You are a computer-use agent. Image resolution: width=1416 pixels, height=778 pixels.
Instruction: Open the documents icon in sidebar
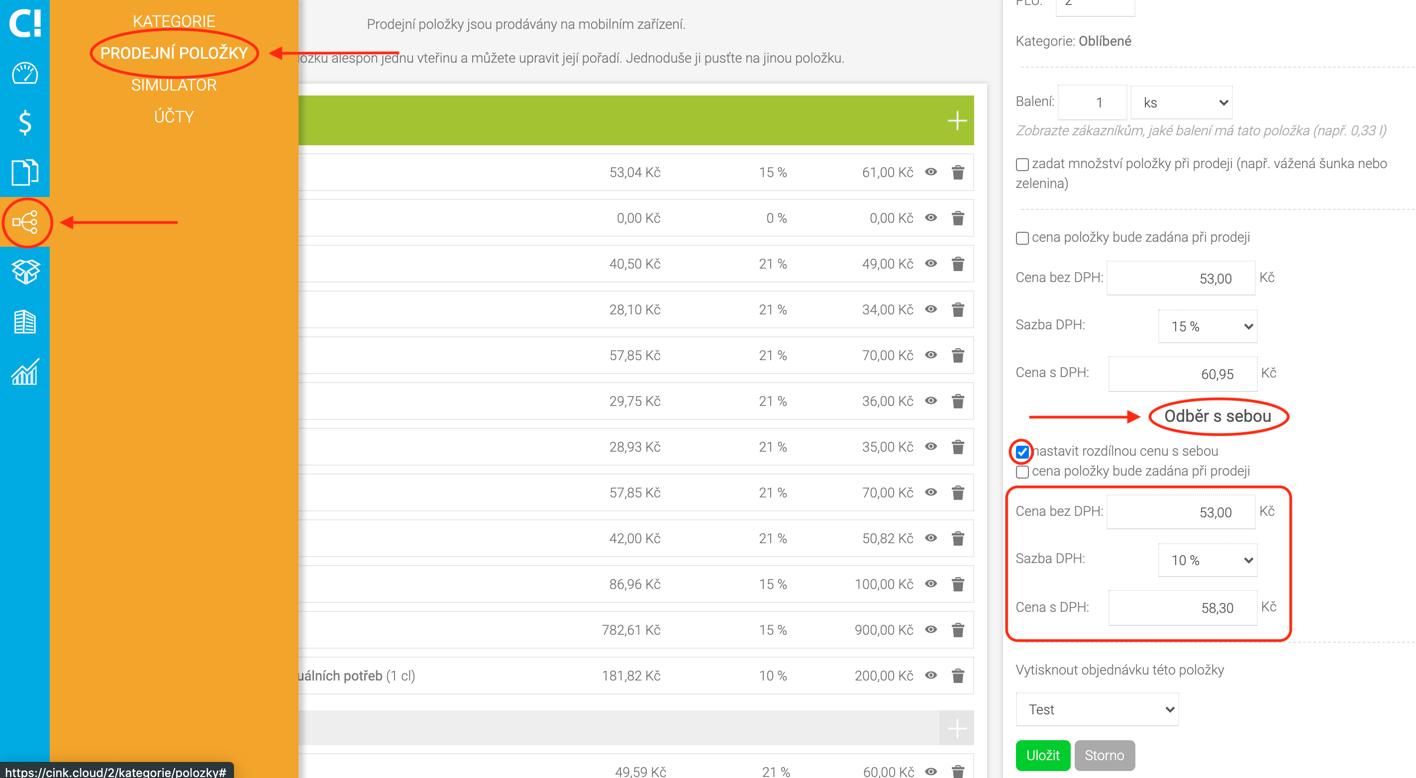click(25, 172)
